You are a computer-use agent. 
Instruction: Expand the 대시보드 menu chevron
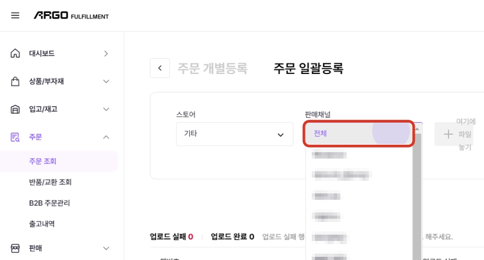[x=106, y=54]
